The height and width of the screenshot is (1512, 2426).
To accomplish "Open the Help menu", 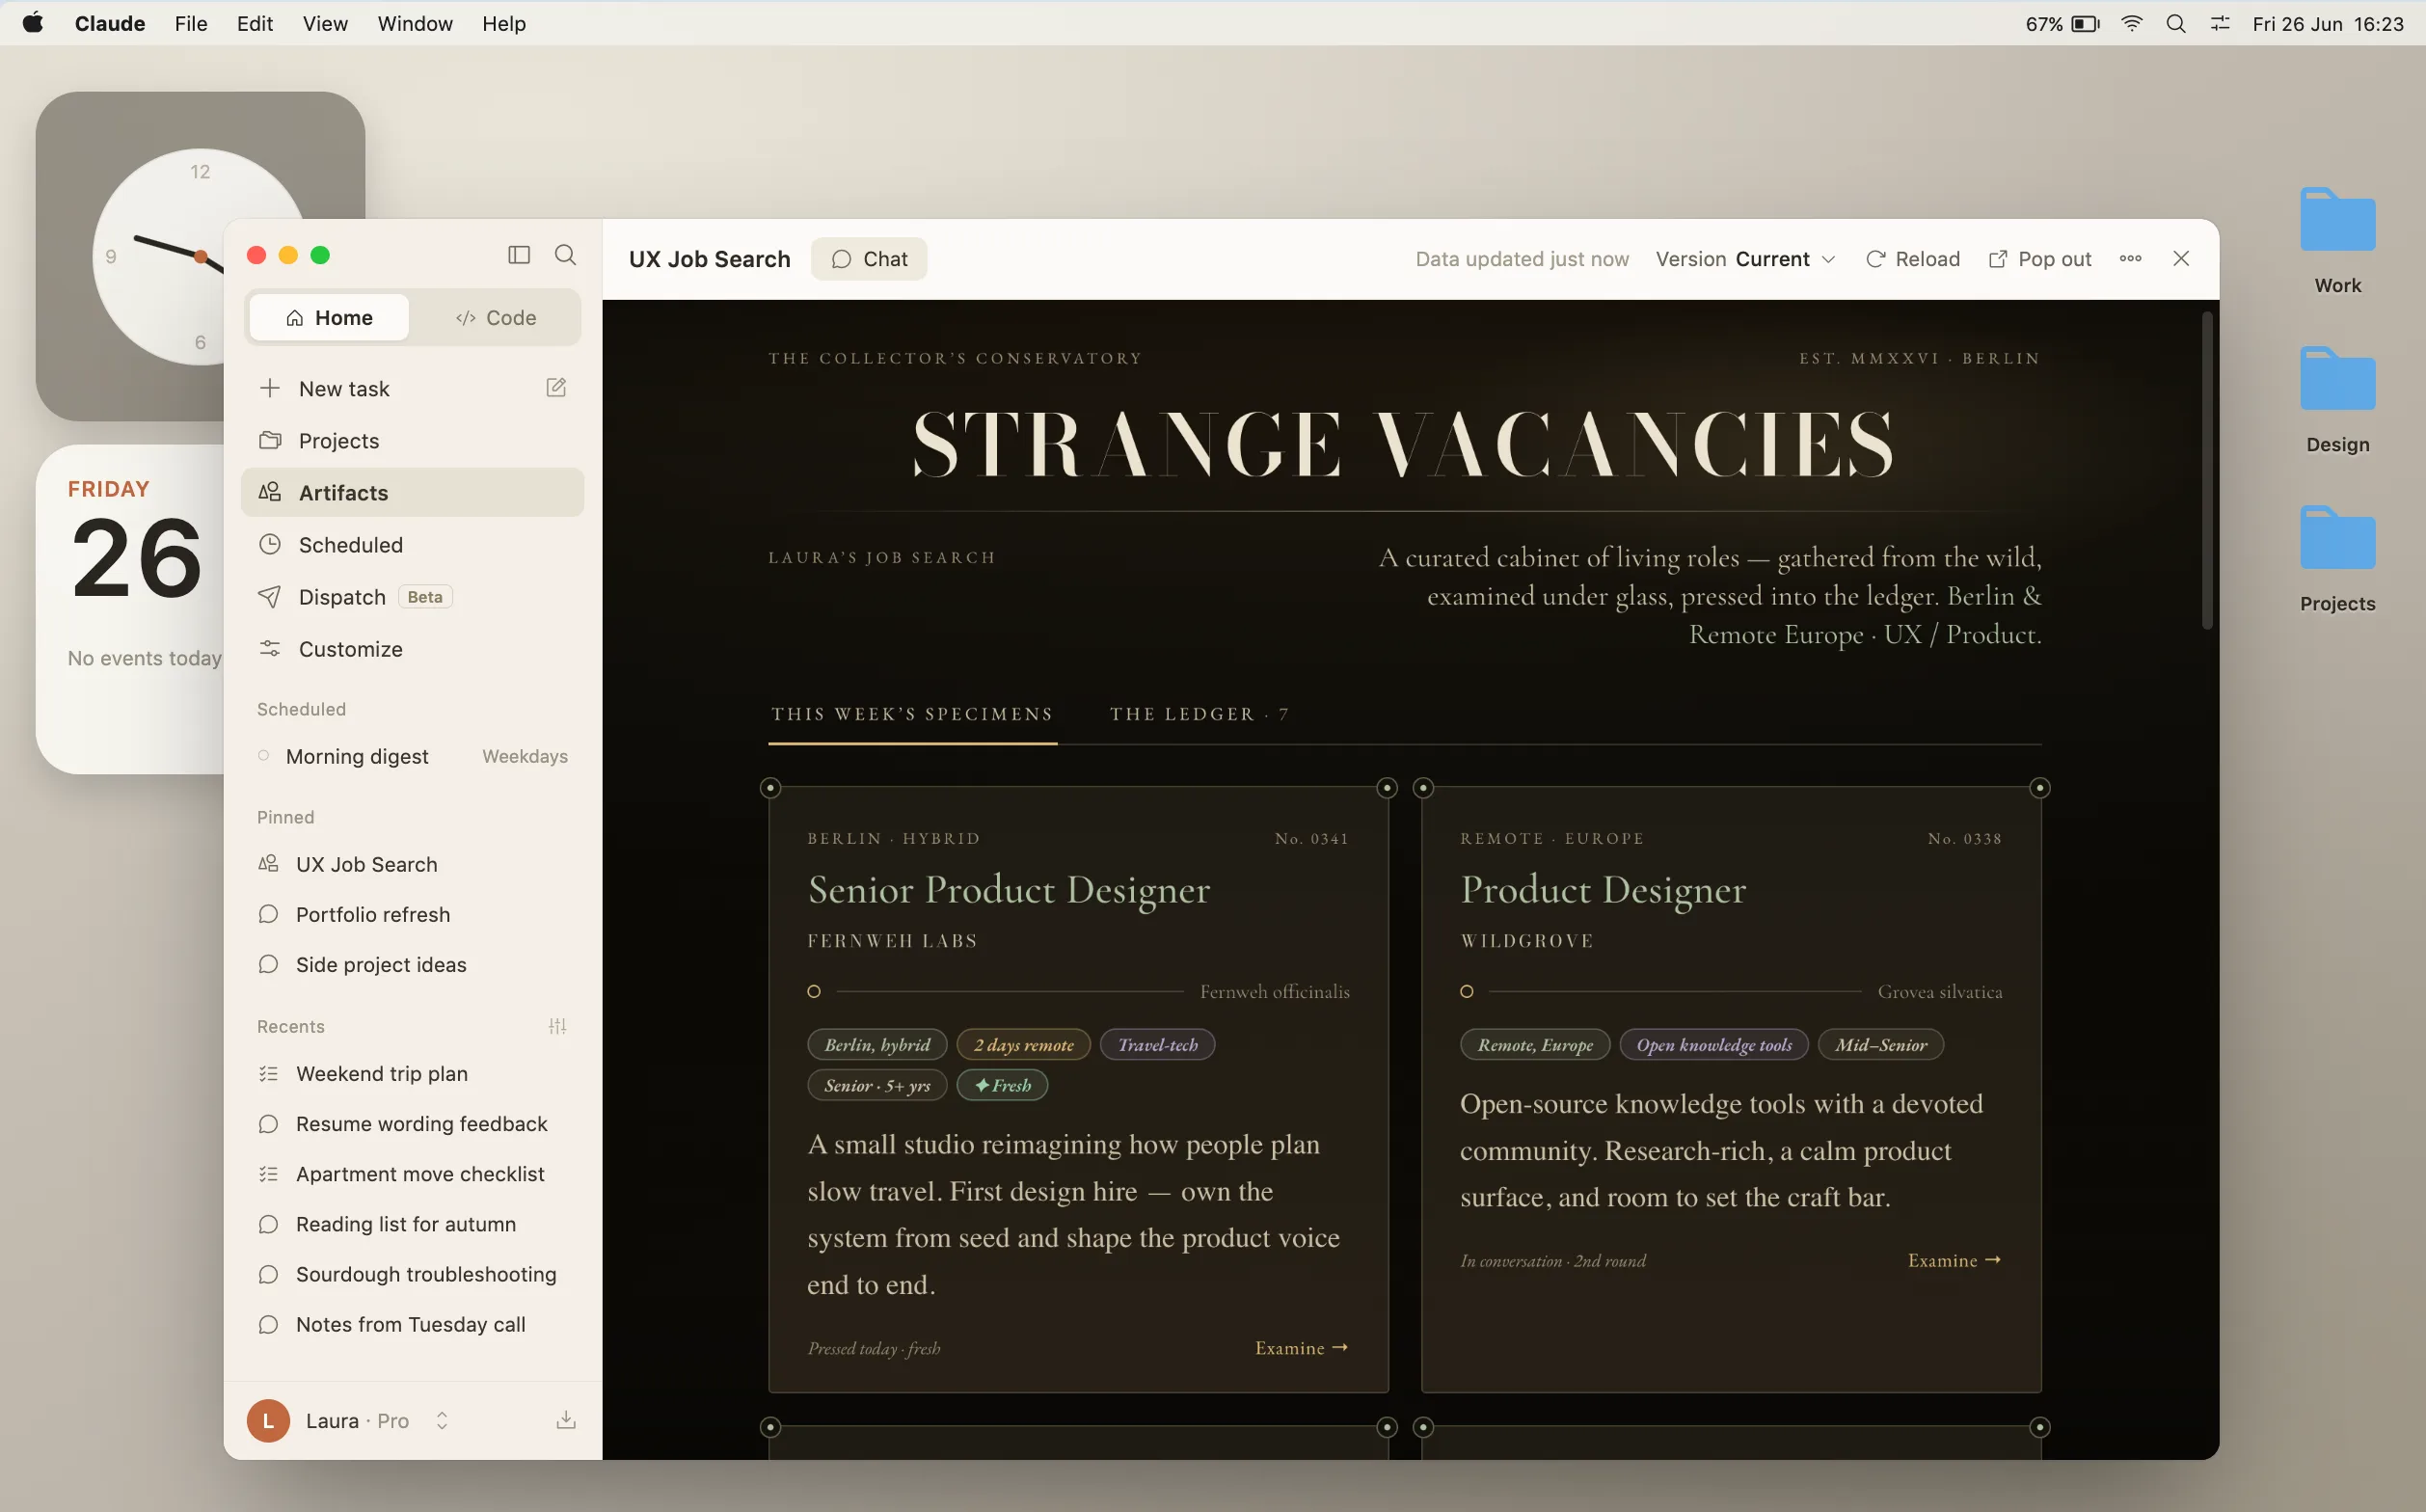I will tap(504, 23).
